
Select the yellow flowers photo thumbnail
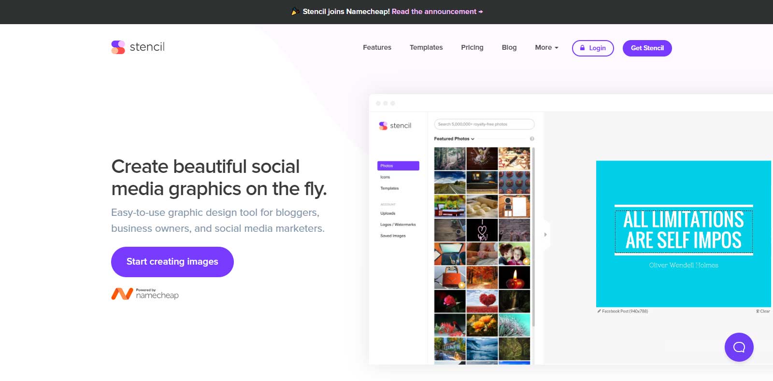tap(482, 325)
